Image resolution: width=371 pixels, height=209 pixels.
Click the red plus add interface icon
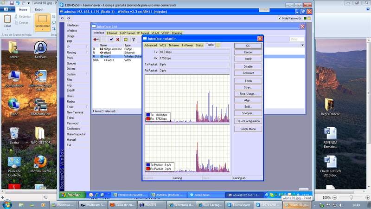[x=96, y=39]
